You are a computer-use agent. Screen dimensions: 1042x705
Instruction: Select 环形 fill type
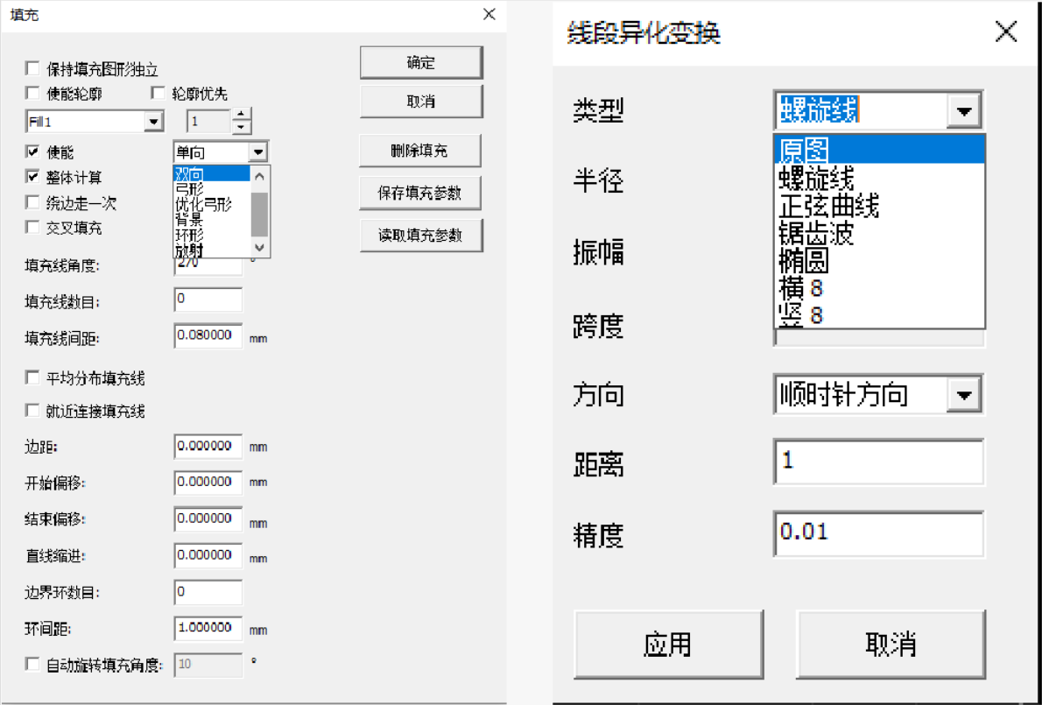point(212,236)
